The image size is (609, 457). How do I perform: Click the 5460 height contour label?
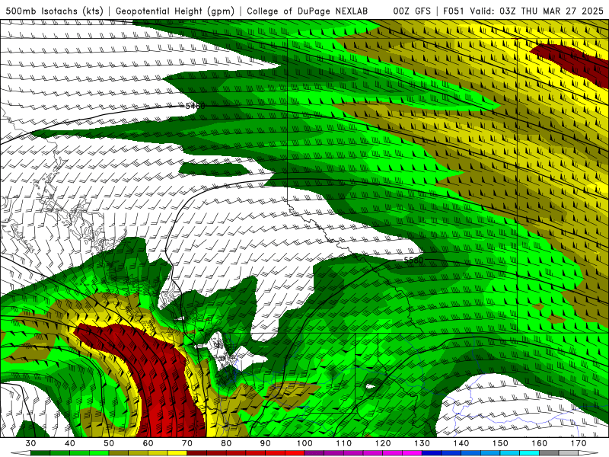195,106
